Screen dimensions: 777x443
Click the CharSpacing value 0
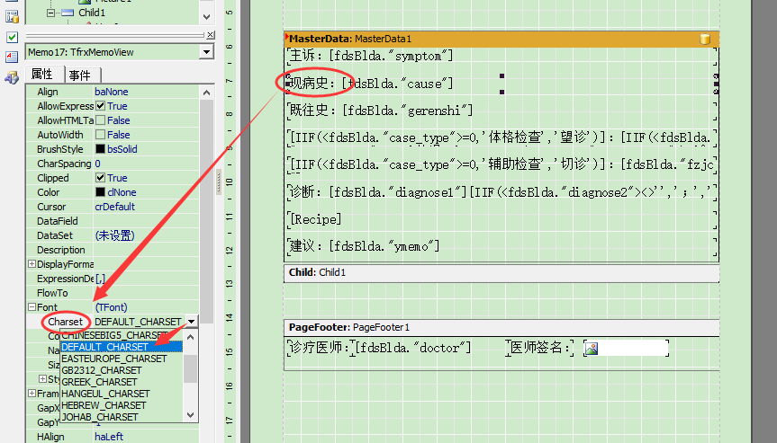tap(97, 164)
